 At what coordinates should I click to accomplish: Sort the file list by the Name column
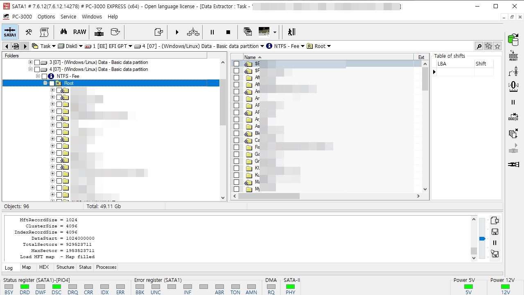(x=328, y=57)
